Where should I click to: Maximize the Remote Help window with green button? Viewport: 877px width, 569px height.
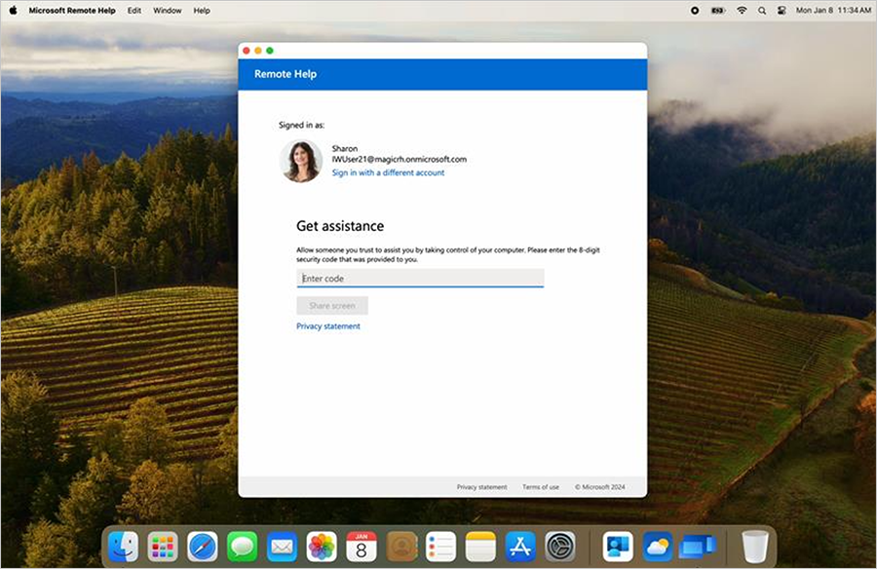click(x=270, y=51)
